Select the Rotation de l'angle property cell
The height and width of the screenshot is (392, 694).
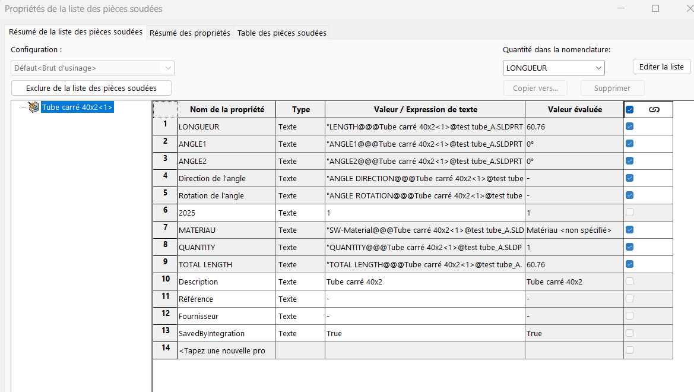coord(226,195)
